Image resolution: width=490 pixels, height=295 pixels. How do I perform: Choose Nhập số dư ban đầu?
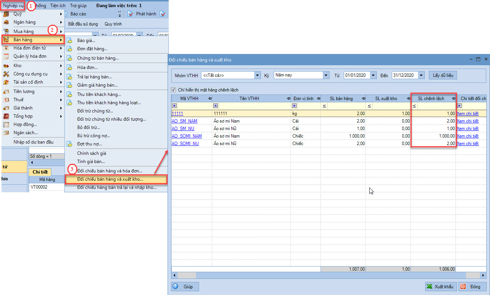point(33,142)
